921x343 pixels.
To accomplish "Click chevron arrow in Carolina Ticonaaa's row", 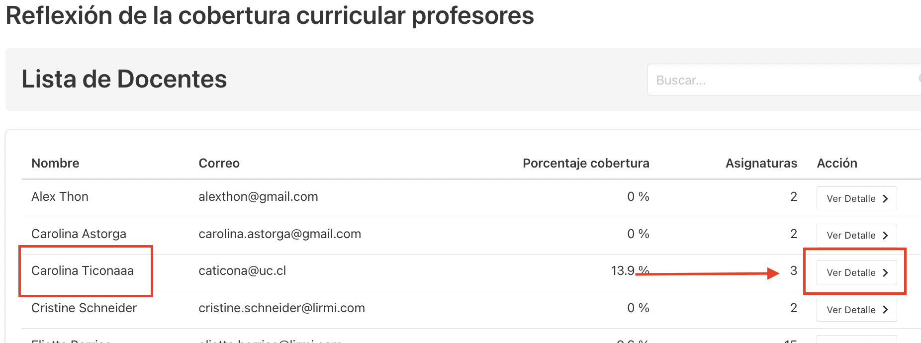I will pyautogui.click(x=885, y=273).
